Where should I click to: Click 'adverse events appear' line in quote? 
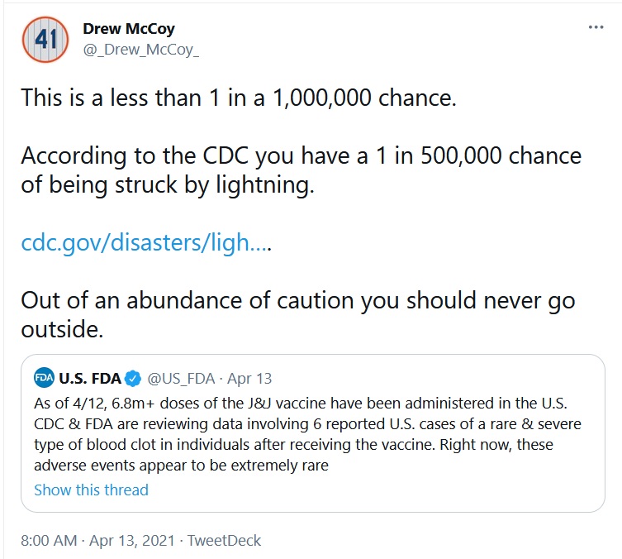tap(181, 466)
